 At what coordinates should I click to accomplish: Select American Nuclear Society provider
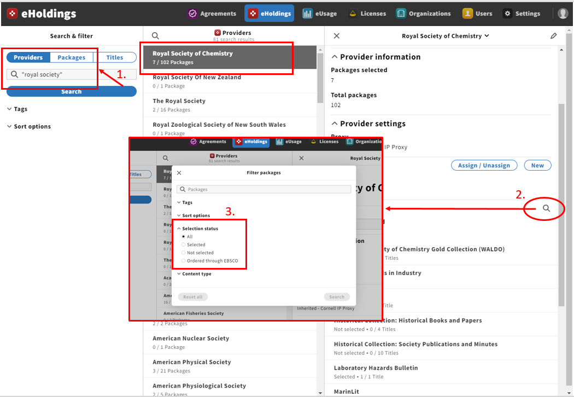(x=230, y=342)
